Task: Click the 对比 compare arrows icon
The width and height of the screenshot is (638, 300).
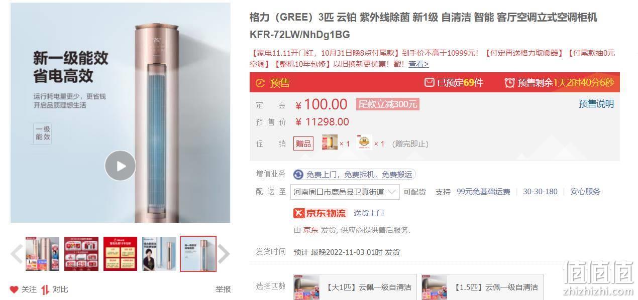Action: tap(45, 289)
